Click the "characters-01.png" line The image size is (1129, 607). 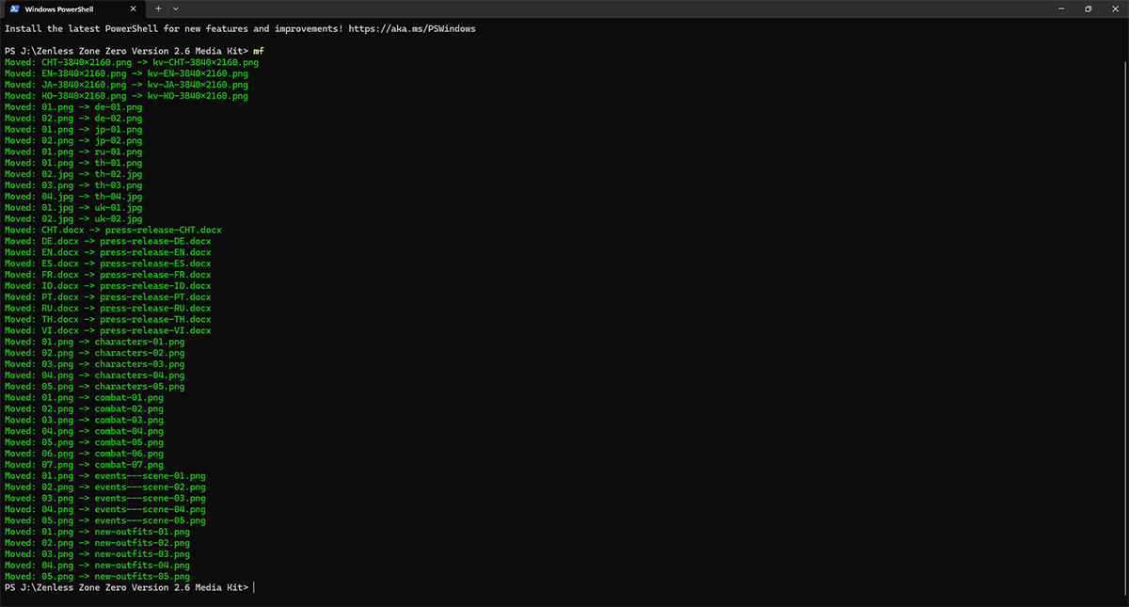[x=95, y=342]
